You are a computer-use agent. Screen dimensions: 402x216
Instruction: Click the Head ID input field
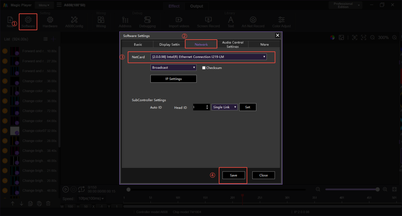coord(199,107)
